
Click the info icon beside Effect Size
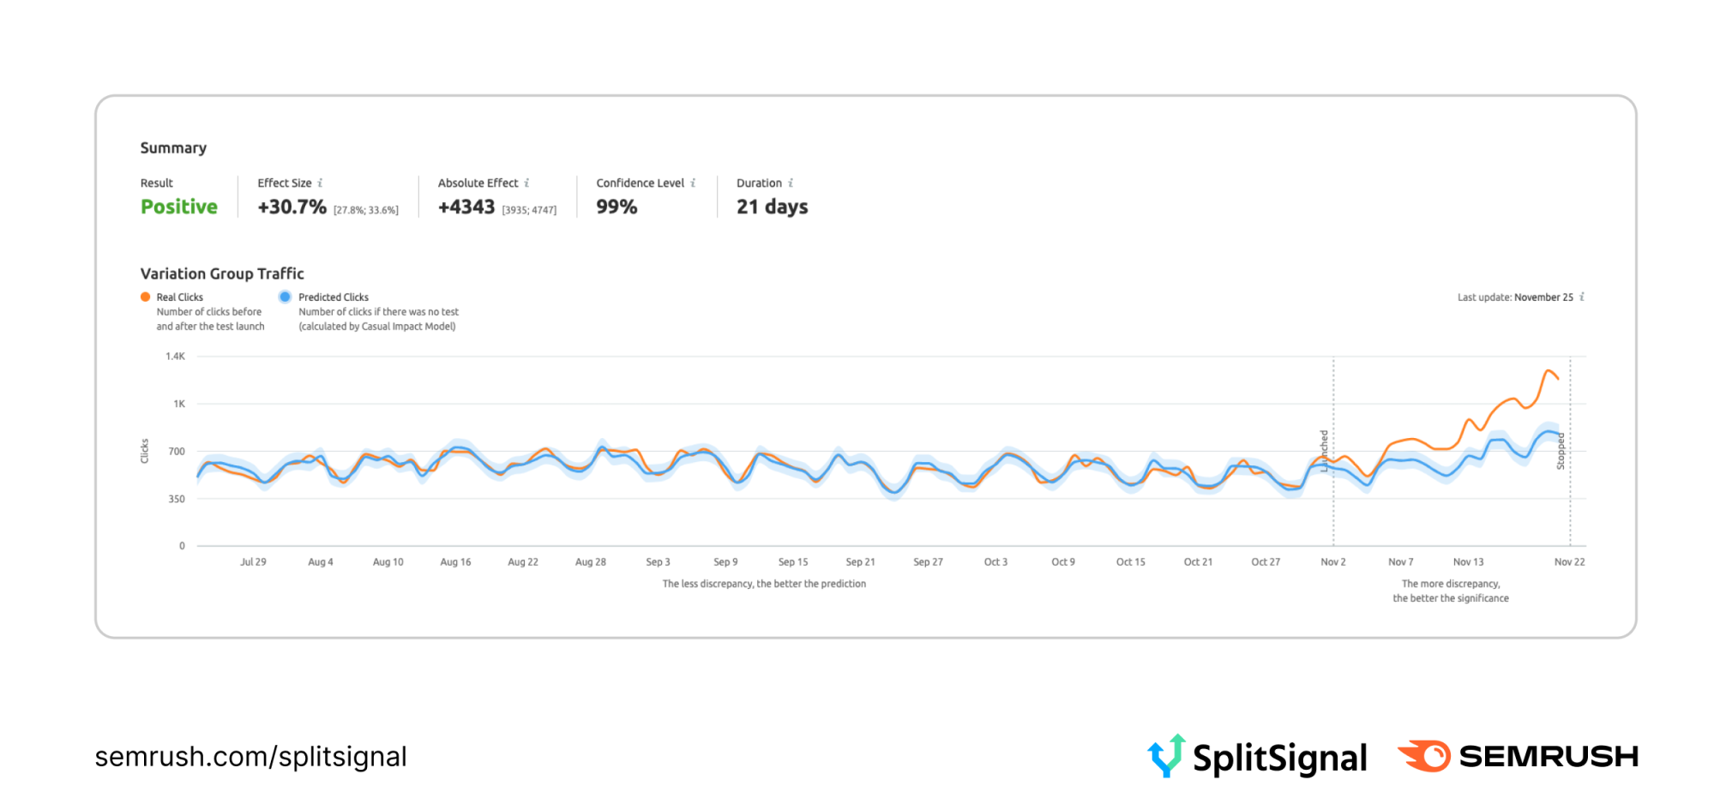click(320, 183)
